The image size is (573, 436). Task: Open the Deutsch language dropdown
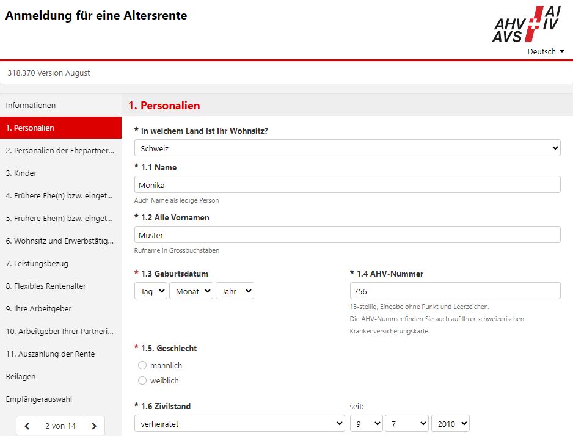[x=546, y=52]
